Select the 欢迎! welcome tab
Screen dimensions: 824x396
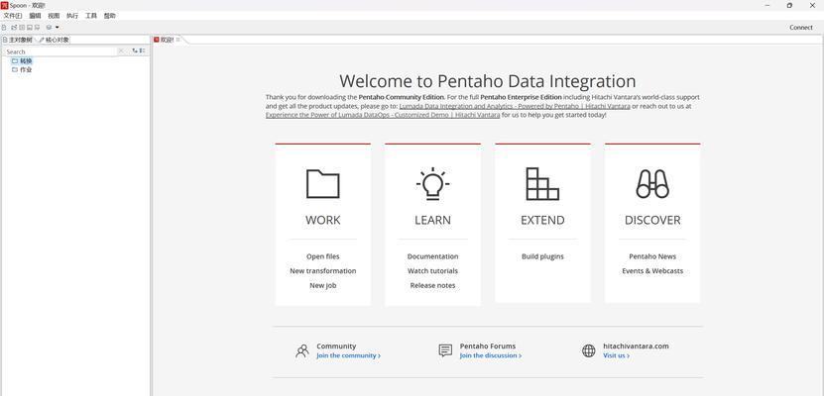click(x=167, y=40)
